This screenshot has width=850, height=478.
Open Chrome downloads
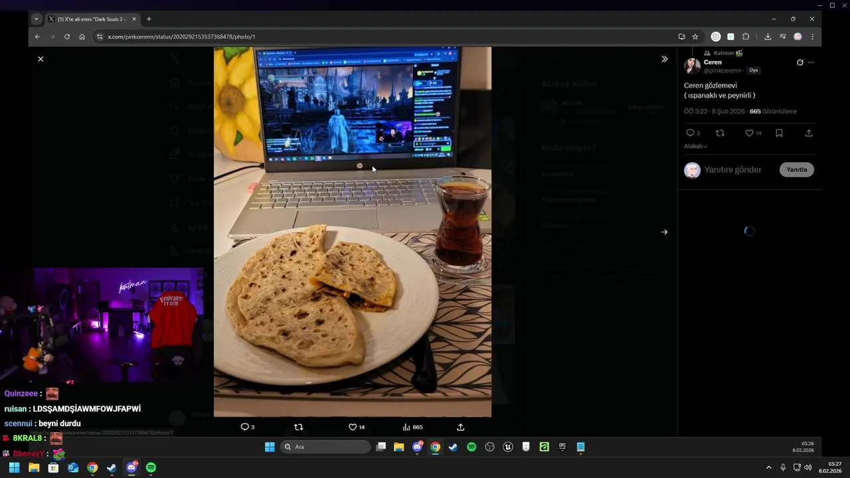tap(768, 37)
